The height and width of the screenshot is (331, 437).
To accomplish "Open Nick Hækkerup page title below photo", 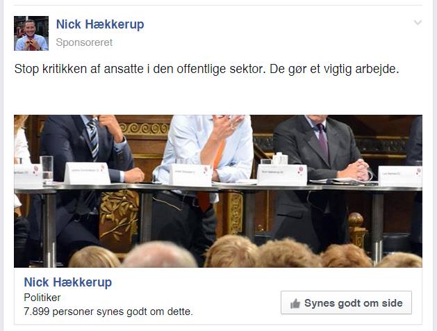I will pyautogui.click(x=68, y=282).
